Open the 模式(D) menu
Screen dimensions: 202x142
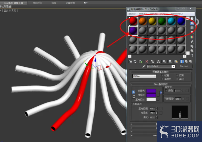coord(132,14)
